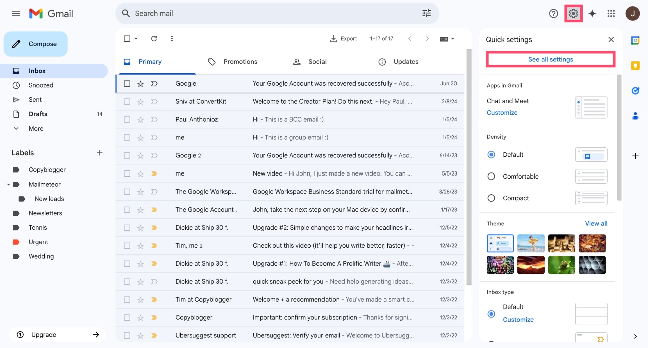Click the See all settings button
The width and height of the screenshot is (648, 348).
coord(550,59)
